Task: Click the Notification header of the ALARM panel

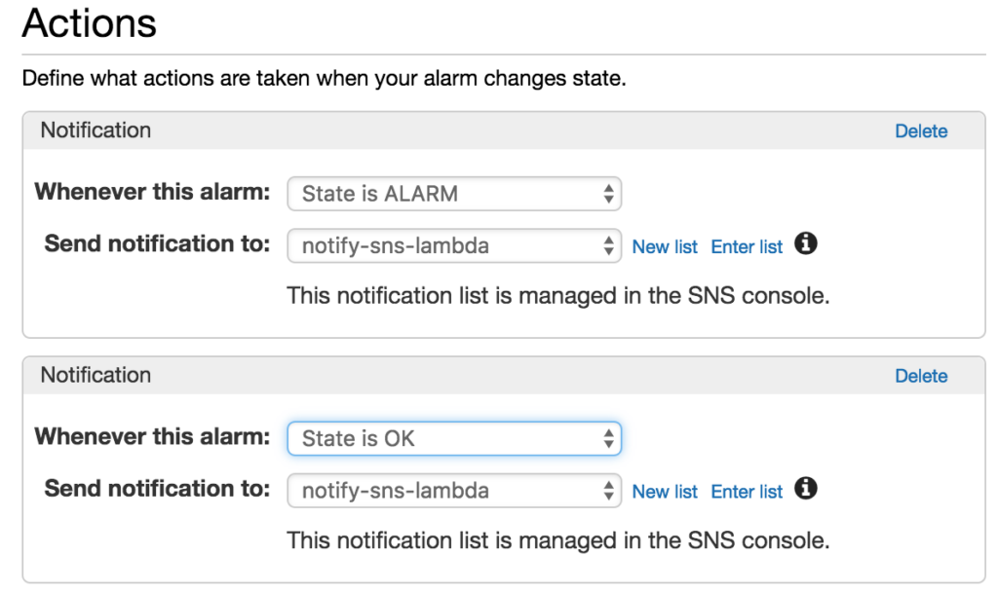Action: pyautogui.click(x=96, y=130)
